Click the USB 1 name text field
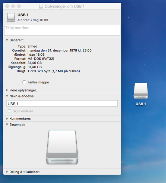This screenshot has width=166, height=183. click(x=62, y=104)
